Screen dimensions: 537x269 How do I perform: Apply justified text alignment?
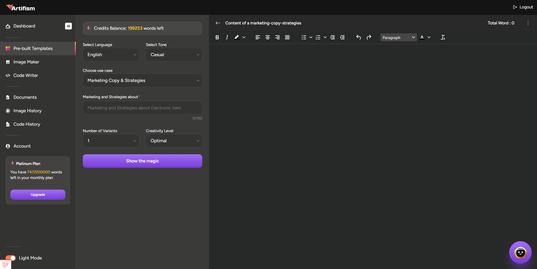[x=287, y=37]
